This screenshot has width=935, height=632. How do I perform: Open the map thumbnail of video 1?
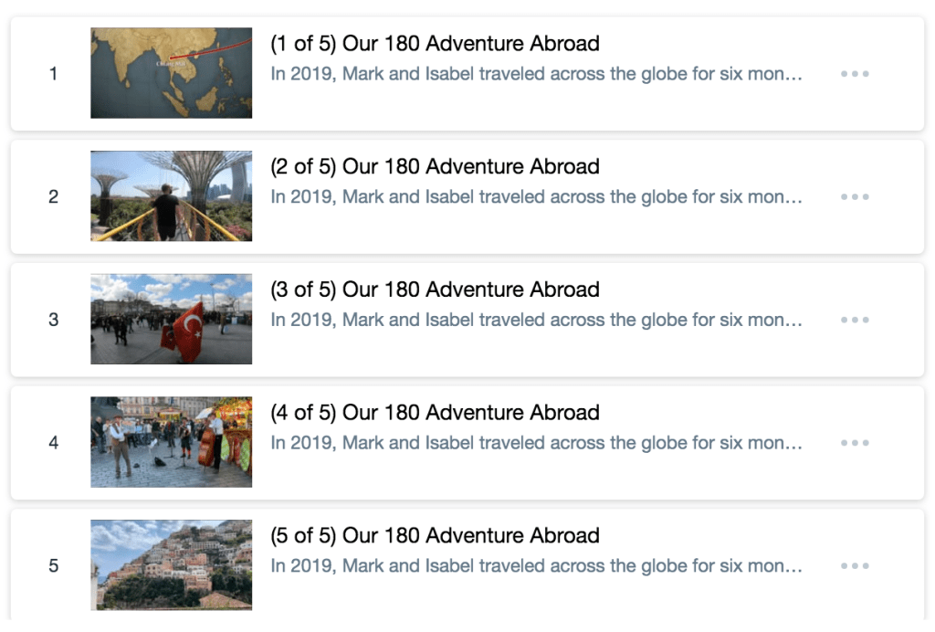[x=171, y=73]
